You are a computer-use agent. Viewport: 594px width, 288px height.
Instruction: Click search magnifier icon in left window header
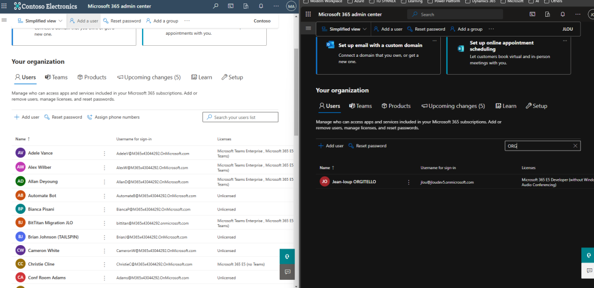(216, 6)
